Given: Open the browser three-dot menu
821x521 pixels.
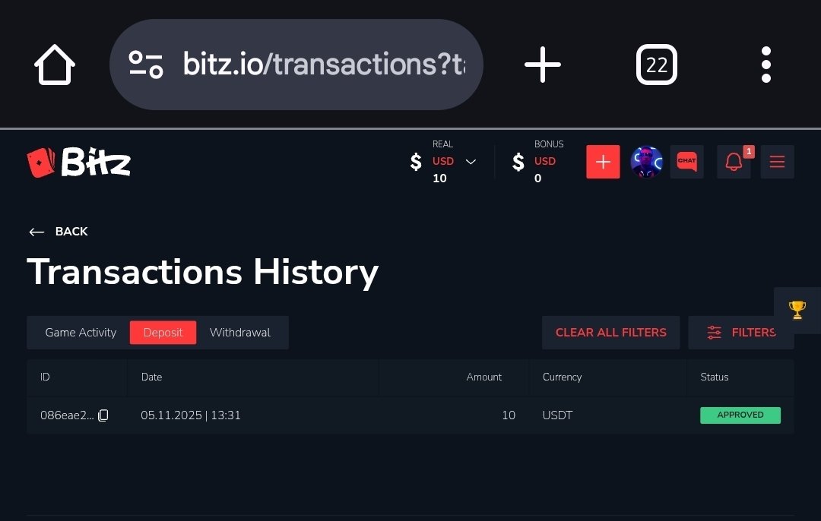Looking at the screenshot, I should click(x=766, y=65).
